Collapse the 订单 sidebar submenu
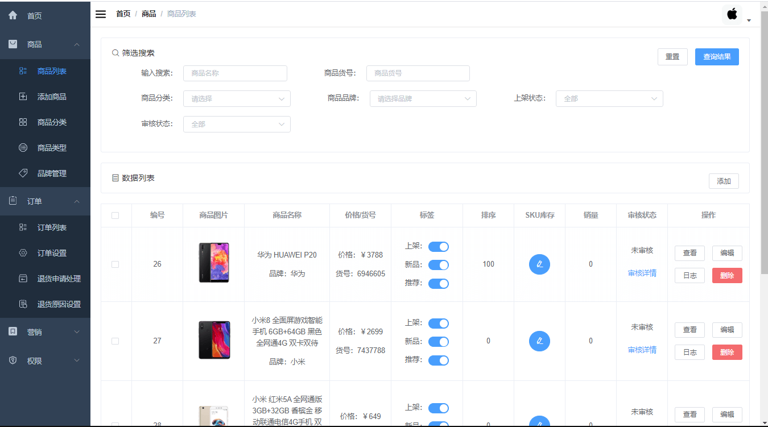This screenshot has width=768, height=427. tap(77, 201)
